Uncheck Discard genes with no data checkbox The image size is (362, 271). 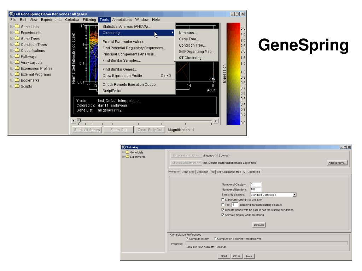[x=223, y=210]
